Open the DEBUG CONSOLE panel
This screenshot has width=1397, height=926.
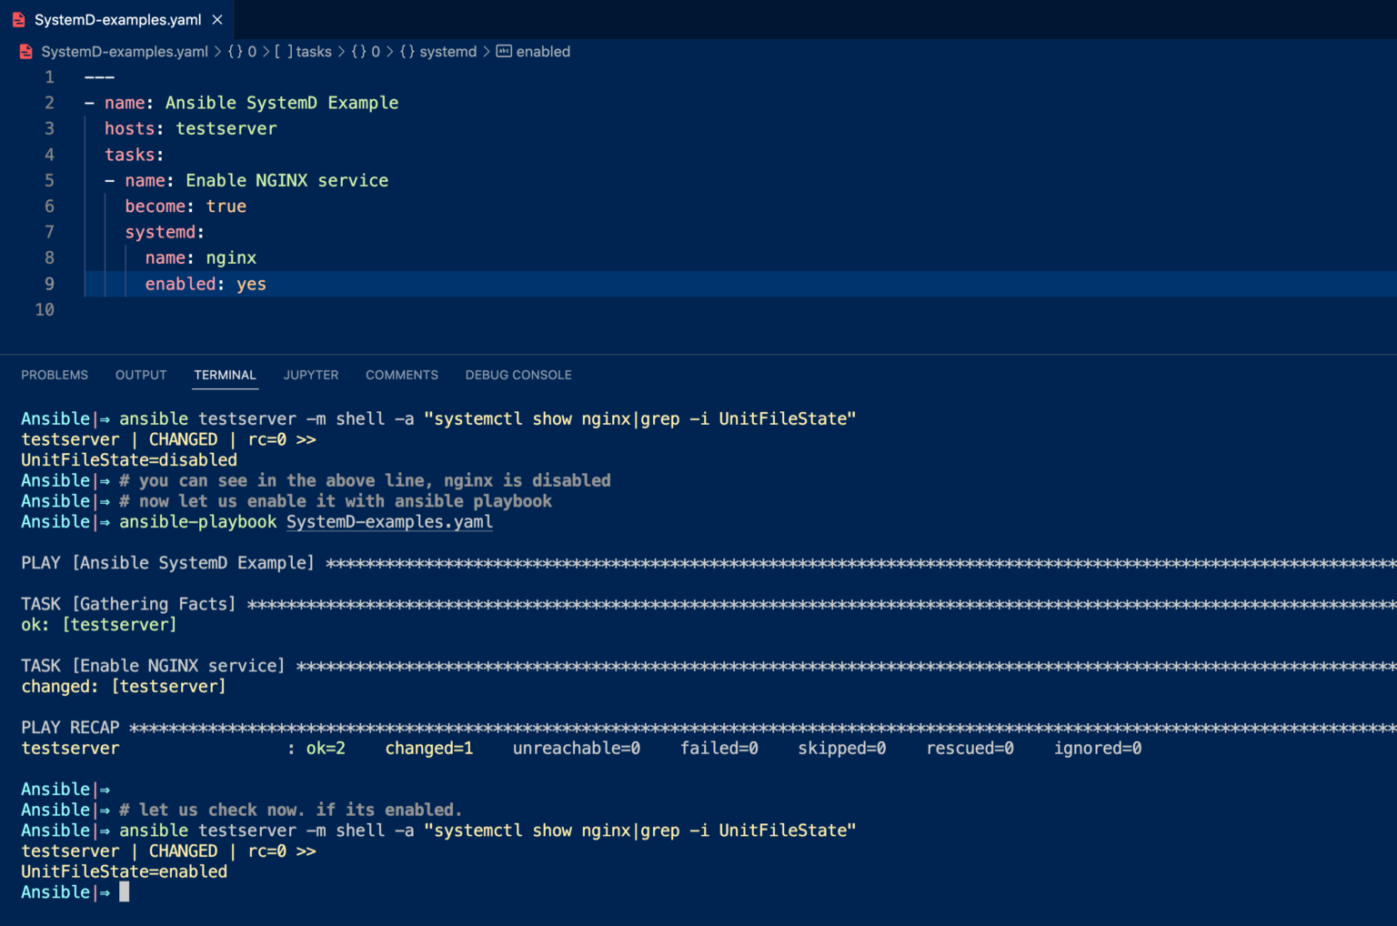[x=518, y=375]
